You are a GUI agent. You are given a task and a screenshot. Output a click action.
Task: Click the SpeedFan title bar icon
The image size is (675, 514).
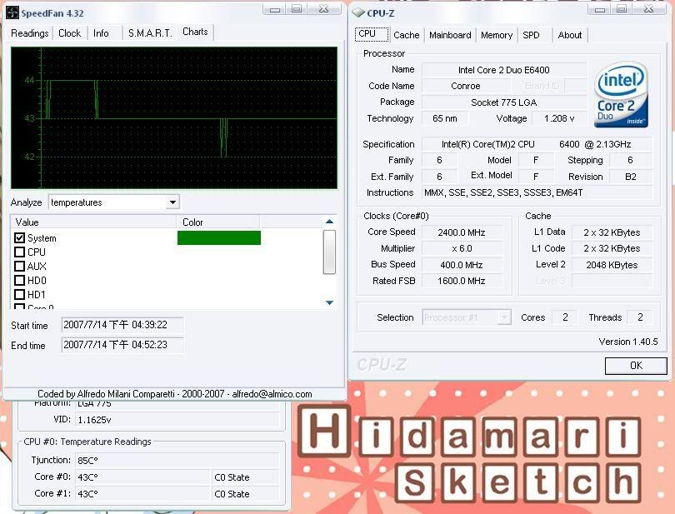click(x=12, y=13)
